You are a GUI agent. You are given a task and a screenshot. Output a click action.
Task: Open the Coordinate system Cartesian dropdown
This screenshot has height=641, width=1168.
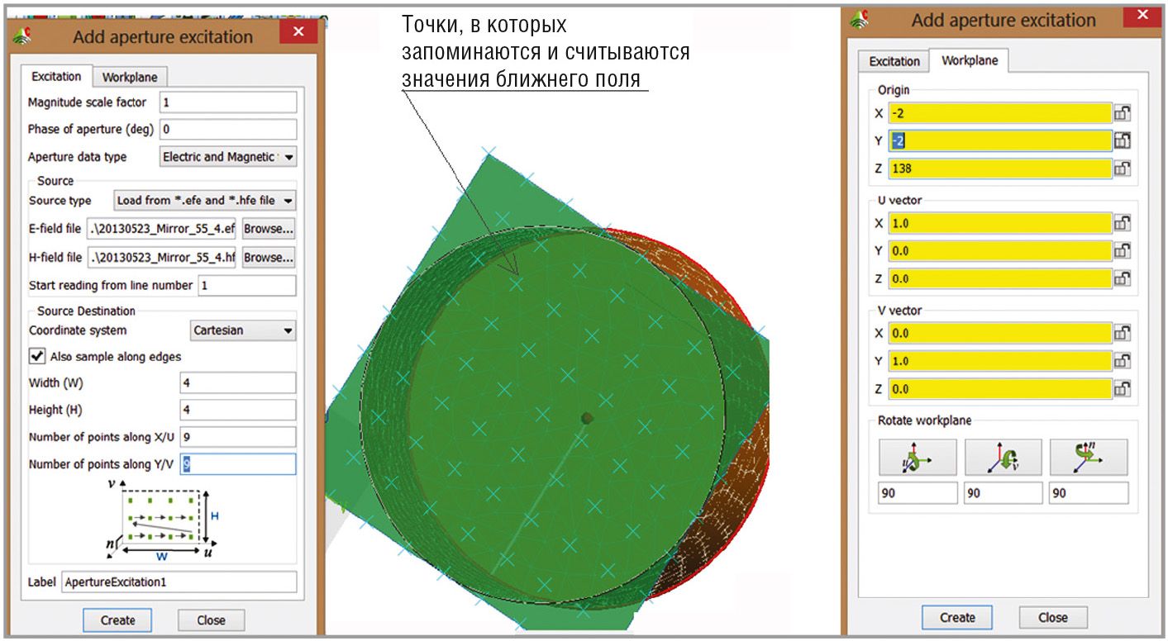click(x=243, y=330)
